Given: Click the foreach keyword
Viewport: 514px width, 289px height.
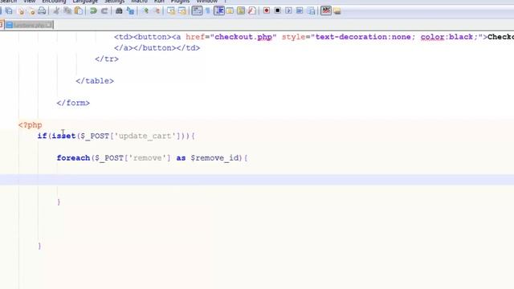Looking at the screenshot, I should [x=73, y=158].
